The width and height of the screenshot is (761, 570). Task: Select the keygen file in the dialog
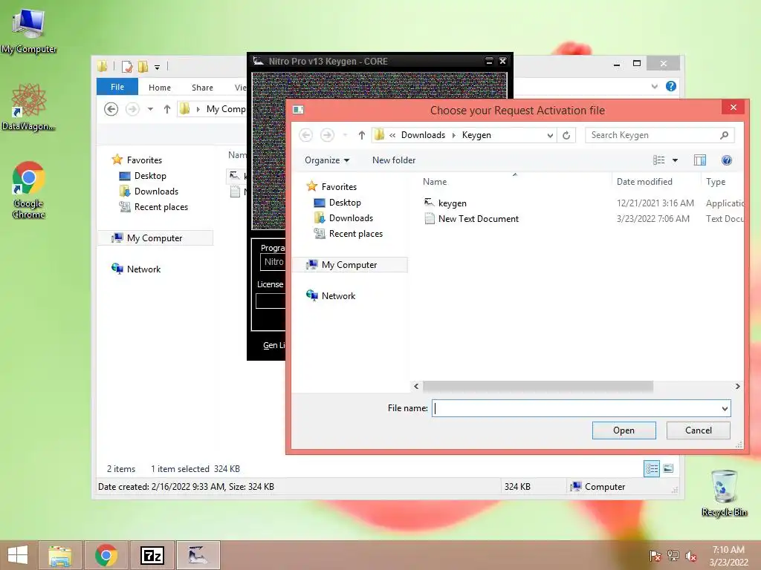[452, 203]
